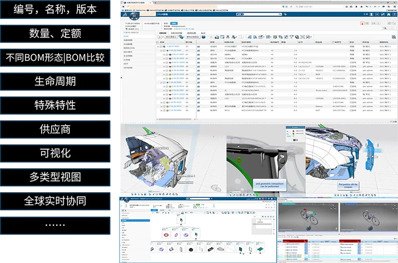This screenshot has height=263, width=398.
Task: Select BOM in left navigation panel
Action: click(x=127, y=36)
